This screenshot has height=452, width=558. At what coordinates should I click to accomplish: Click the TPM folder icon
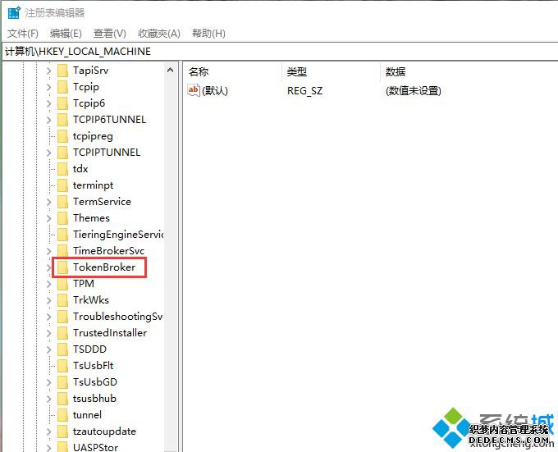(x=62, y=284)
